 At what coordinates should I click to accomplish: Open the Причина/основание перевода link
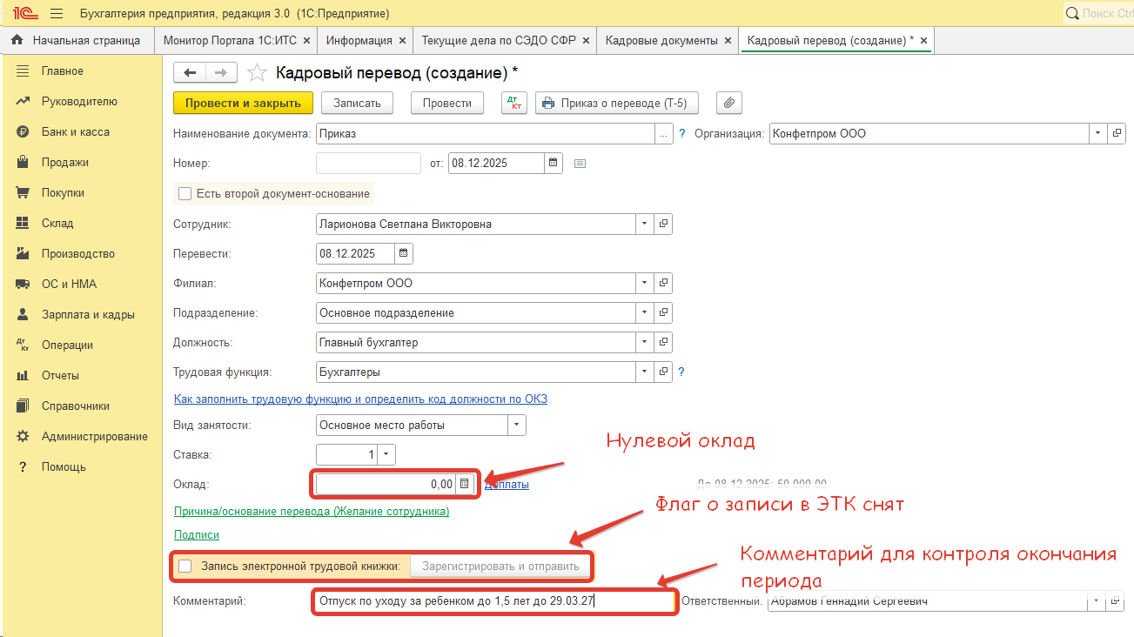coord(312,511)
